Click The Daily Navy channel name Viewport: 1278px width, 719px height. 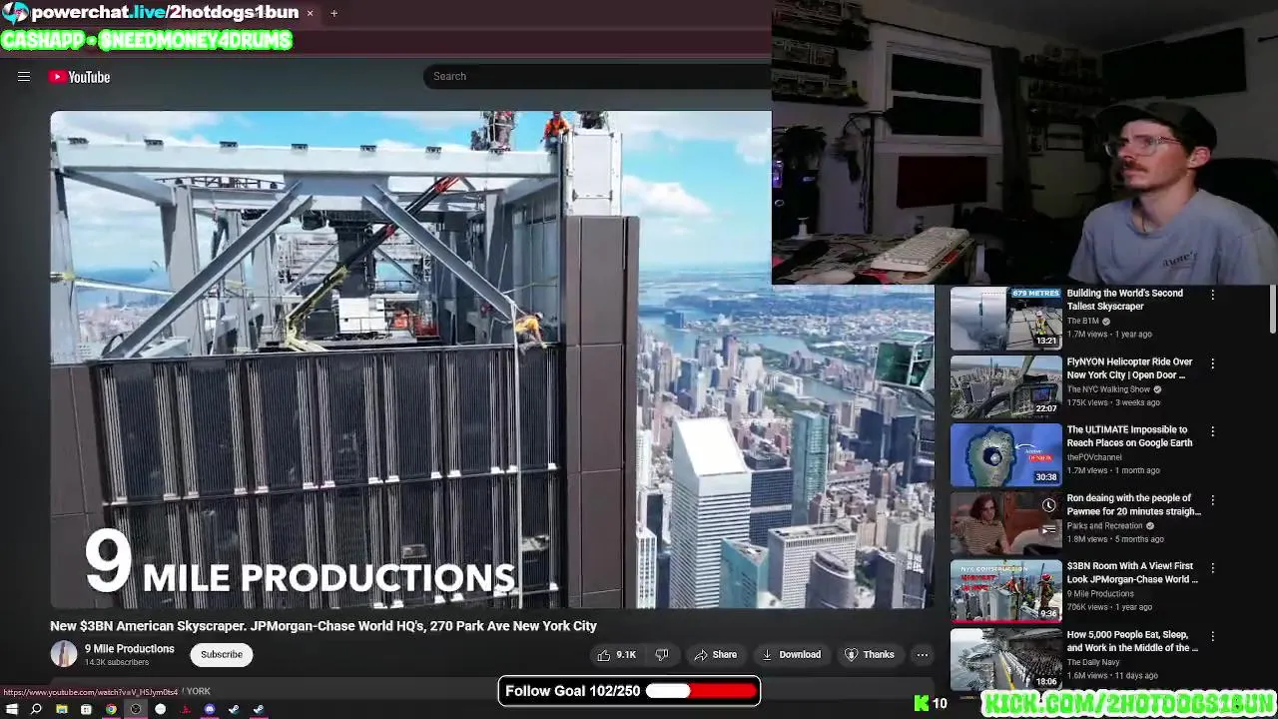point(1091,662)
